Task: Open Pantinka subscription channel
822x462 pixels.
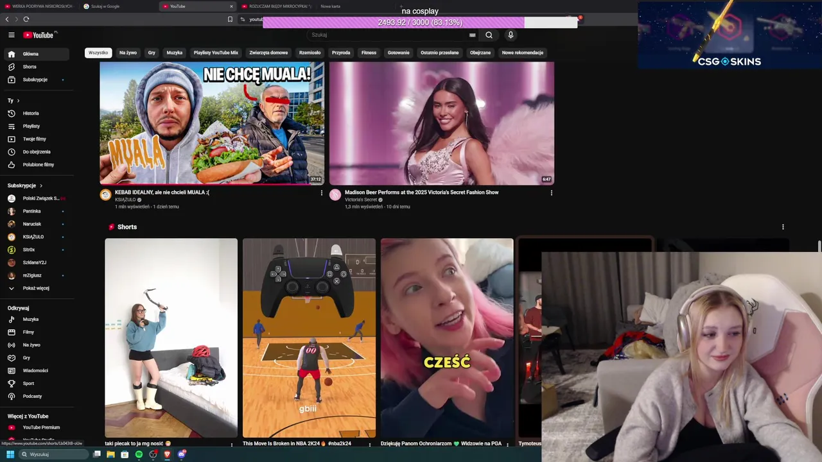Action: coord(36,211)
